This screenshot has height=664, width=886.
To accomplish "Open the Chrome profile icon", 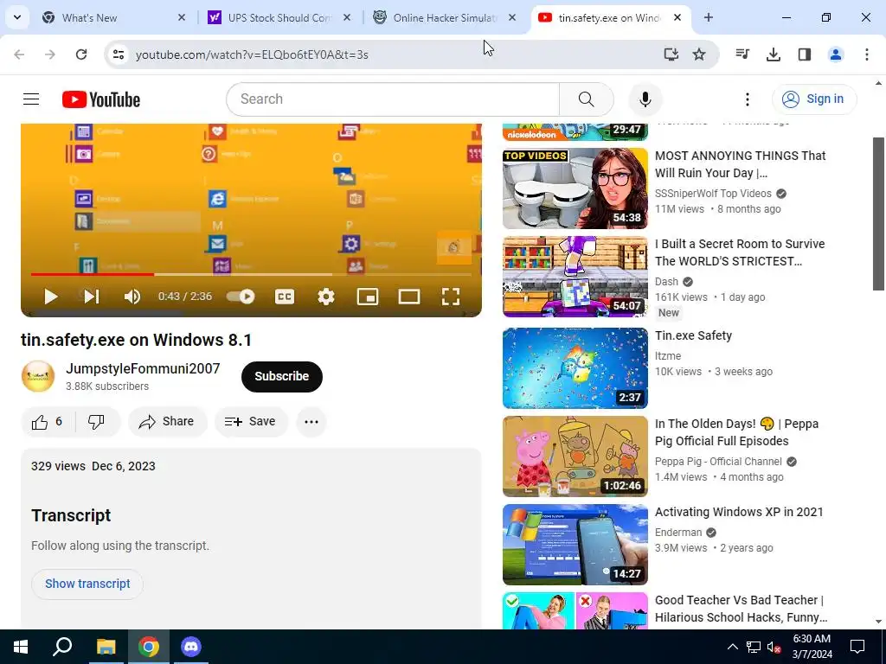I will [x=836, y=54].
